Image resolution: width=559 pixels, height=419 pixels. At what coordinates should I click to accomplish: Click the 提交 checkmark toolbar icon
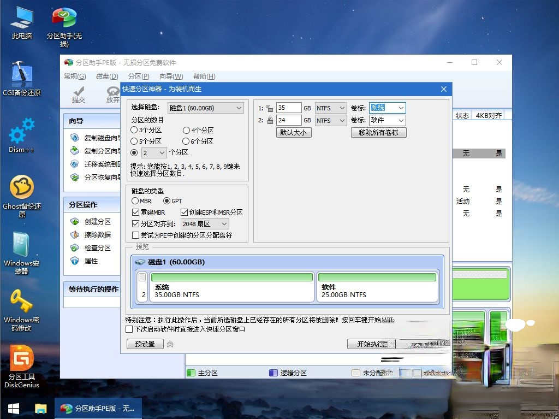(79, 91)
